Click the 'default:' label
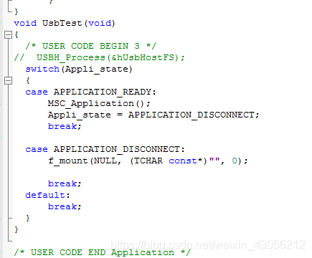312x258 pixels. 48,195
